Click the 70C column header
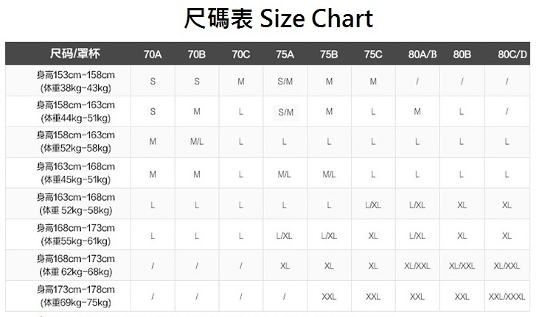This screenshot has height=317, width=542. (x=241, y=54)
